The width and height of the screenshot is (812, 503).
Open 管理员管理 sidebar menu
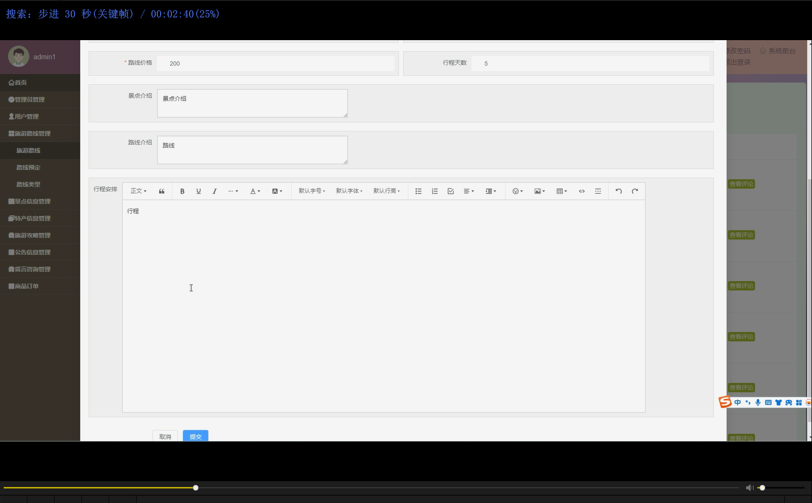click(40, 100)
